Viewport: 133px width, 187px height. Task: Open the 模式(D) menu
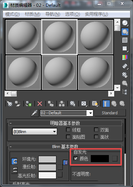[12, 14]
